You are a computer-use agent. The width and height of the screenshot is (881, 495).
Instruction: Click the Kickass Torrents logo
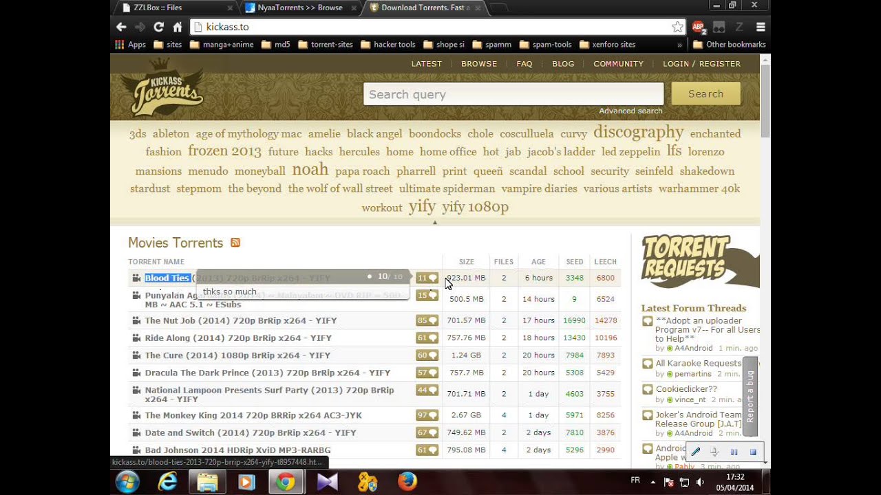click(x=162, y=87)
